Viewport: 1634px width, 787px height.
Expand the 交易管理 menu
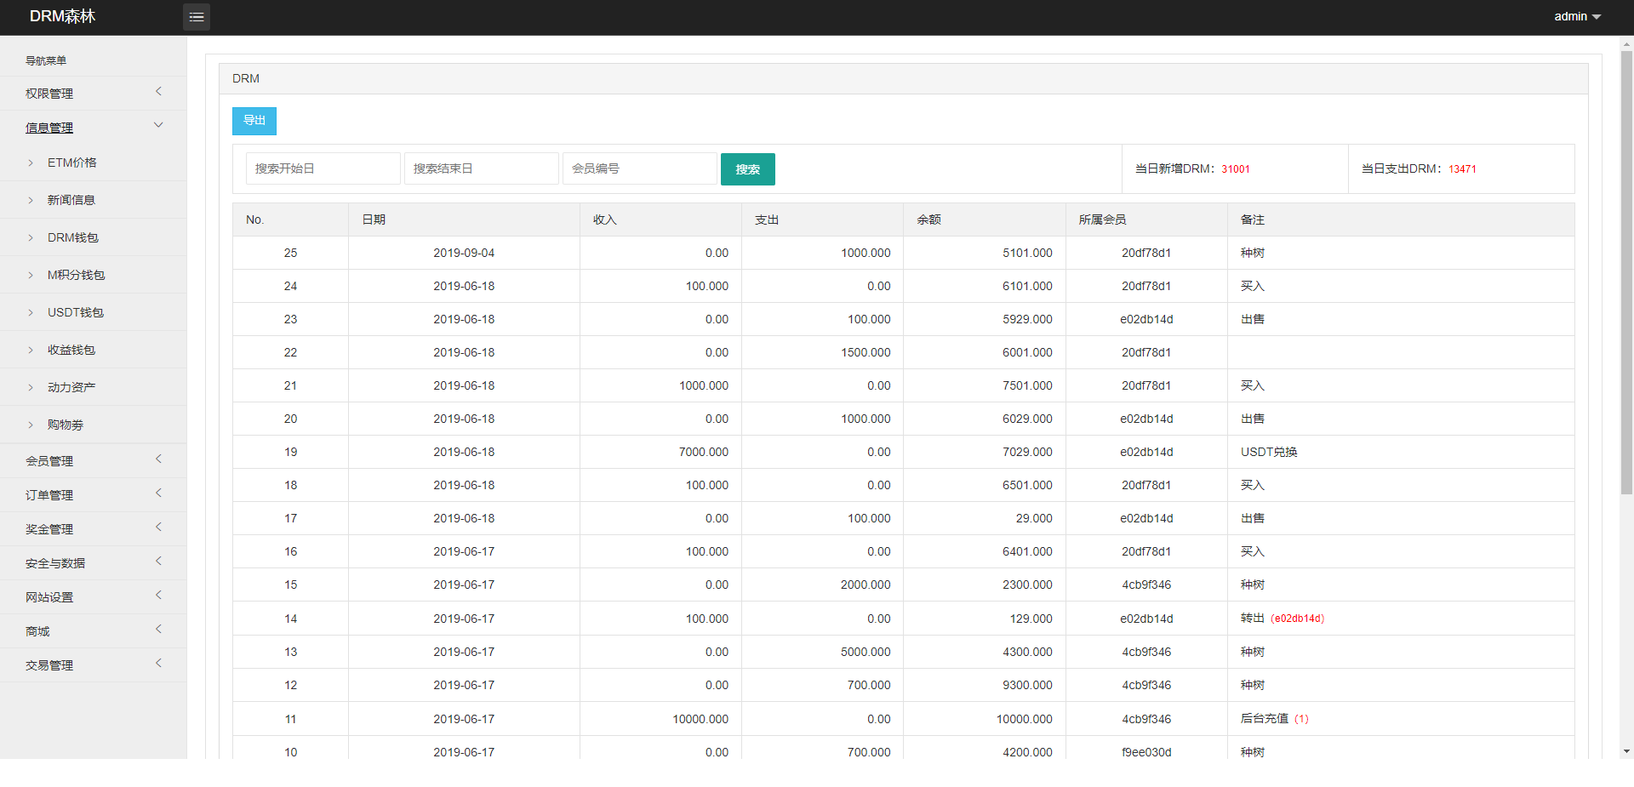(x=94, y=664)
